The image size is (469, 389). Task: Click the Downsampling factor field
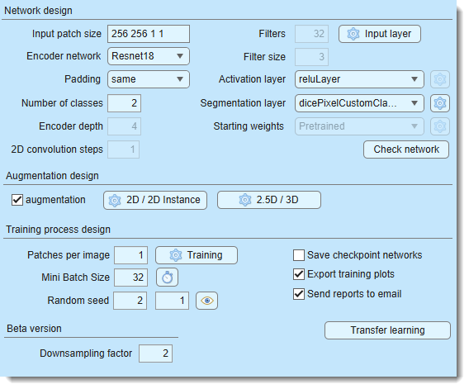(x=155, y=353)
